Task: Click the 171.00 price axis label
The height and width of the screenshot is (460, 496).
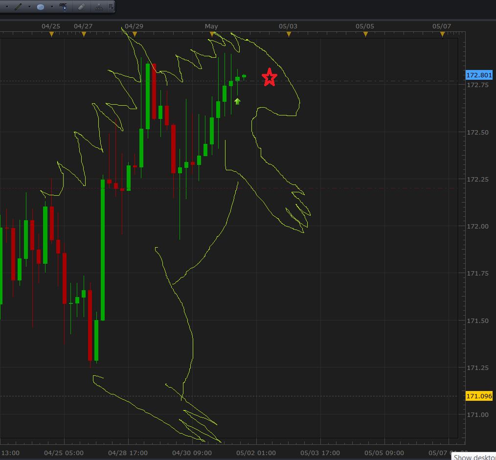Action: coord(477,415)
